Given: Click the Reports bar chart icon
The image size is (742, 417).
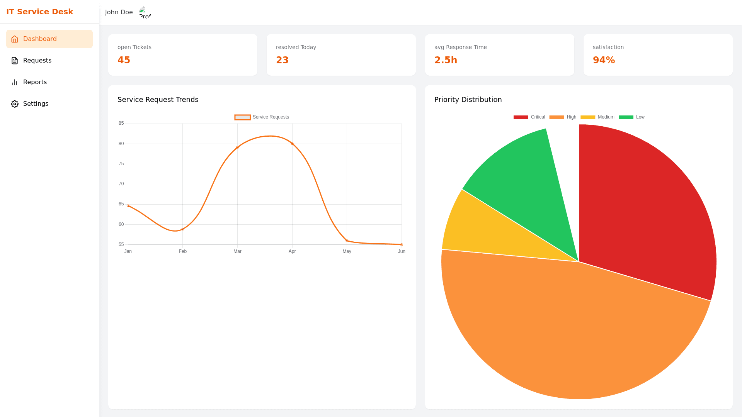Looking at the screenshot, I should (15, 82).
